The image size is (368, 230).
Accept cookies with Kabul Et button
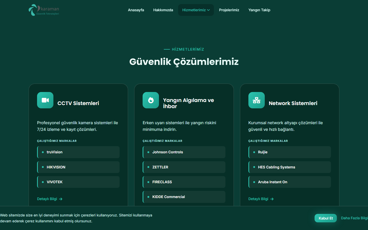pos(326,218)
